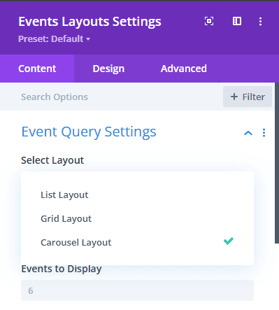Click the Events to Display input field
Image resolution: width=279 pixels, height=310 pixels.
pyautogui.click(x=137, y=290)
